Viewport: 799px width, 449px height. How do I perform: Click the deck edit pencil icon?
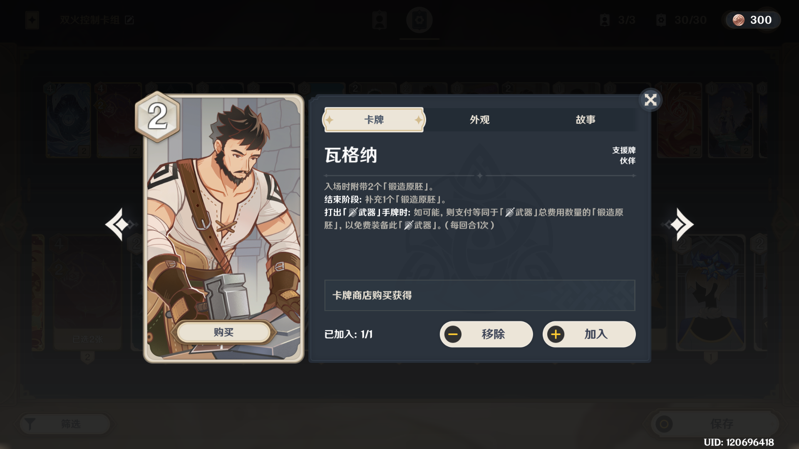tap(129, 20)
